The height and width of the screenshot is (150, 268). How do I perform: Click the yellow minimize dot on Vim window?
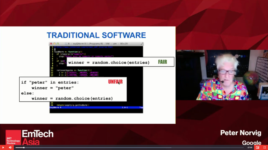click(x=54, y=44)
